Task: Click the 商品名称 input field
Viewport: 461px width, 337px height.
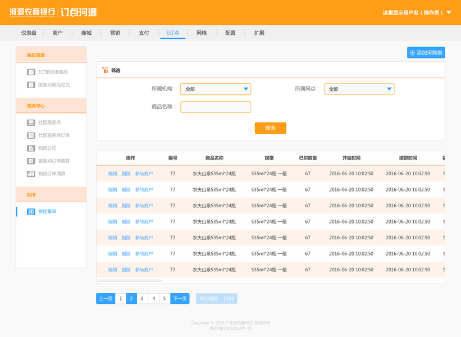Action: point(216,107)
